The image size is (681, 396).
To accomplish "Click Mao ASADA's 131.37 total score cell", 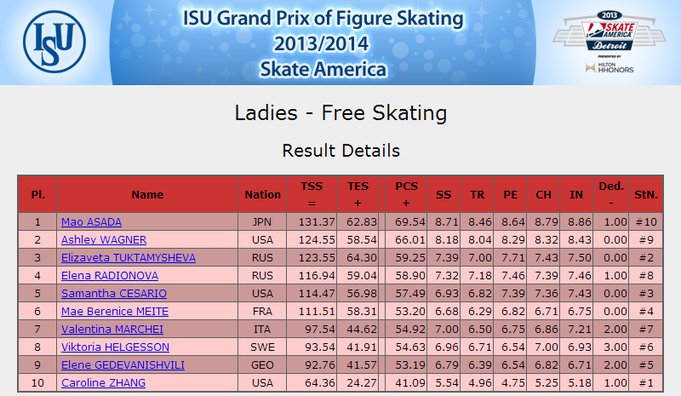I will click(x=312, y=221).
